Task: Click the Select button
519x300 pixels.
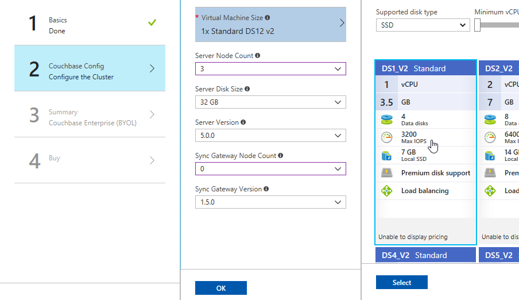Action: click(x=401, y=282)
